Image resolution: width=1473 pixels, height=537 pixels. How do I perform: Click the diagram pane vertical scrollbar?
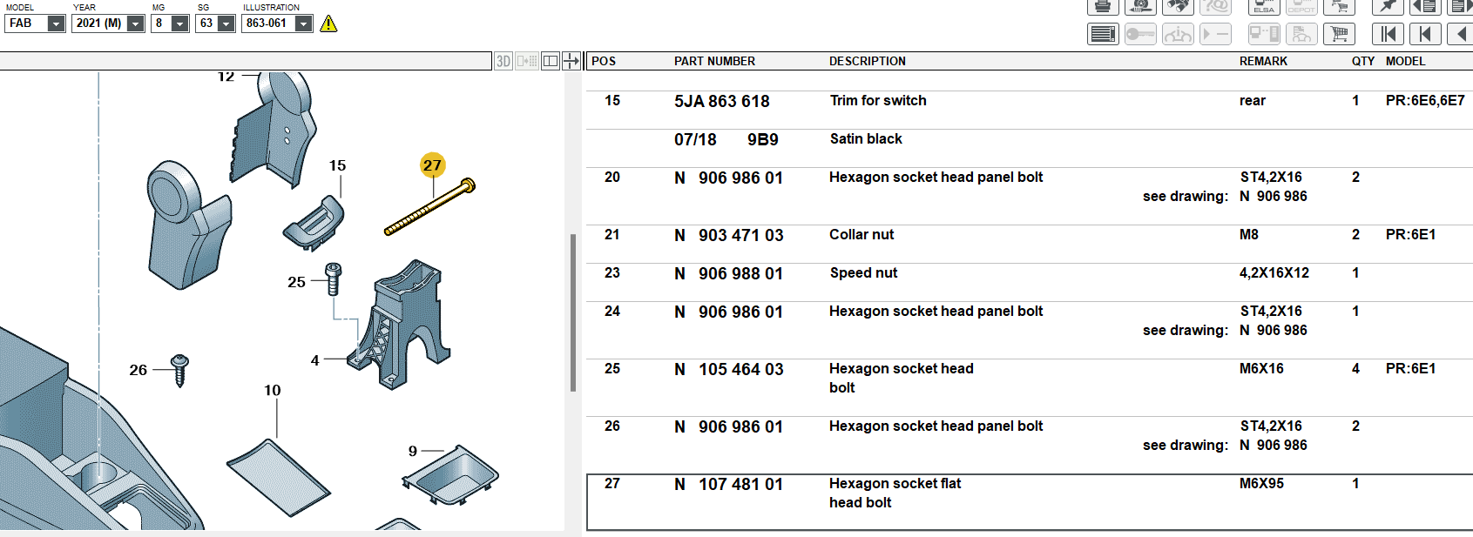pyautogui.click(x=572, y=312)
